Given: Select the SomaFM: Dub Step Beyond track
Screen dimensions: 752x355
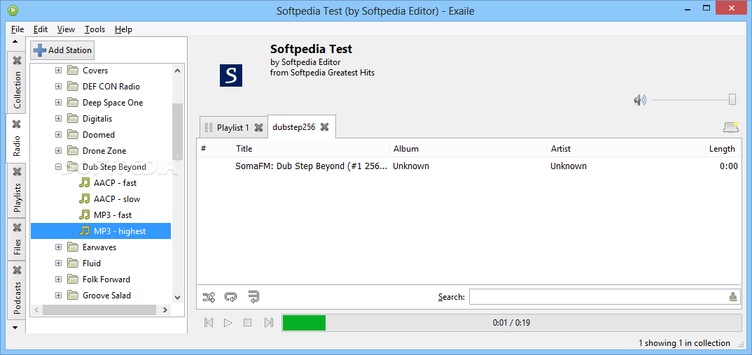Looking at the screenshot, I should click(x=468, y=166).
